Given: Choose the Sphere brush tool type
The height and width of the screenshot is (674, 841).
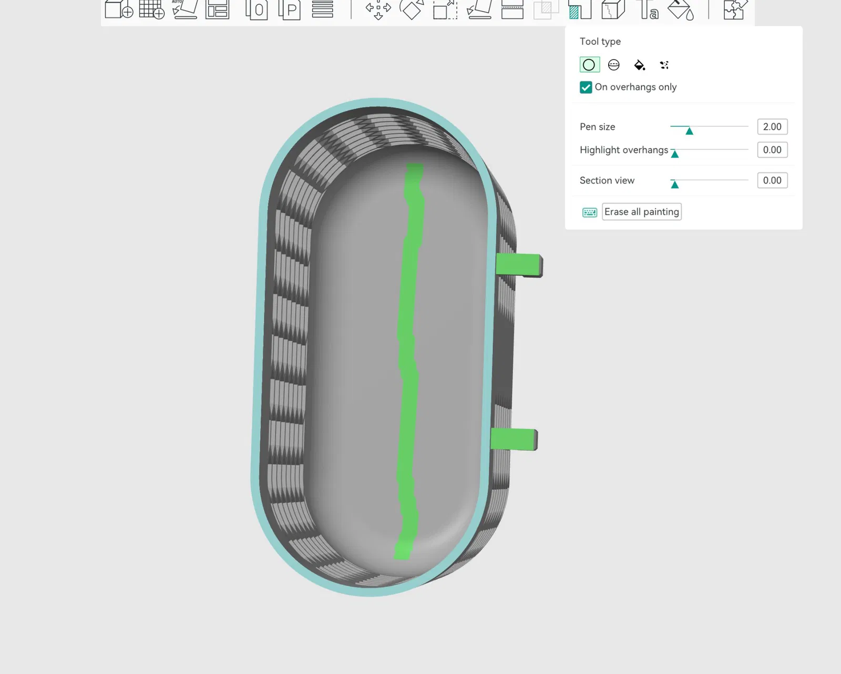Looking at the screenshot, I should click(x=613, y=65).
